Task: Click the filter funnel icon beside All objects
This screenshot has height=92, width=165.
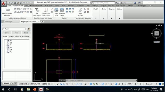Action: point(29,29)
